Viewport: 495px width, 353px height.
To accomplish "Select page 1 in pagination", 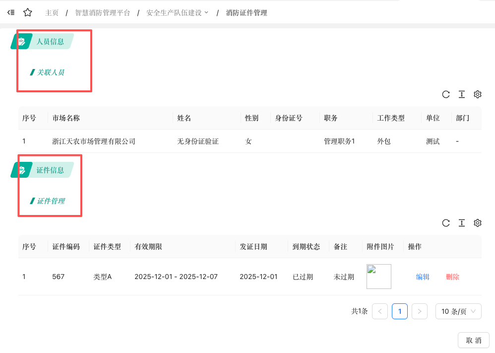I will pos(400,311).
